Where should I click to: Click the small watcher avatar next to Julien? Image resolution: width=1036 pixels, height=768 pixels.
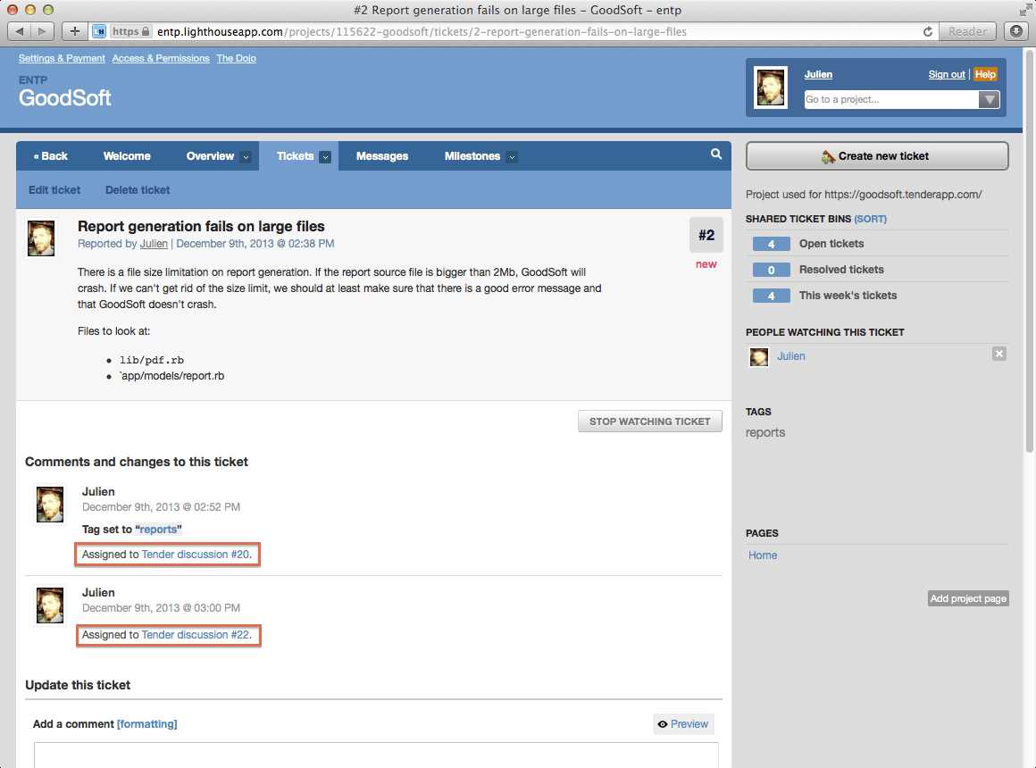tap(758, 357)
